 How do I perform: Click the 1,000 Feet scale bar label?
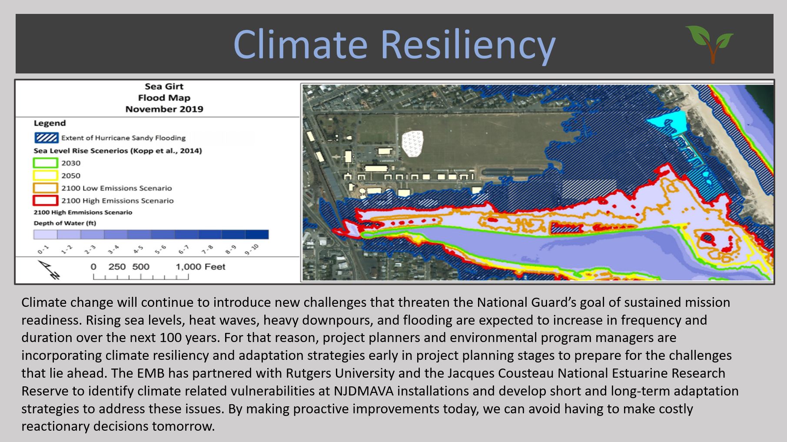tap(200, 267)
